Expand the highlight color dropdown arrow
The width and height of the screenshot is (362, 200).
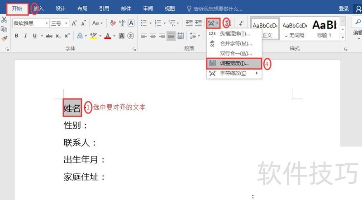(100, 36)
